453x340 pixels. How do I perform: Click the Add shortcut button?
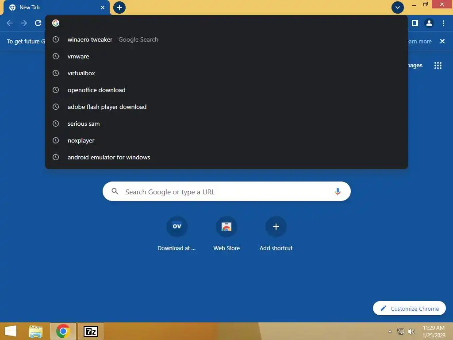click(x=276, y=234)
